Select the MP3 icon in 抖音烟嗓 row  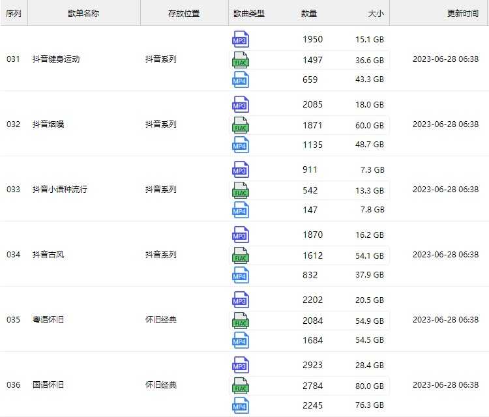pyautogui.click(x=241, y=104)
